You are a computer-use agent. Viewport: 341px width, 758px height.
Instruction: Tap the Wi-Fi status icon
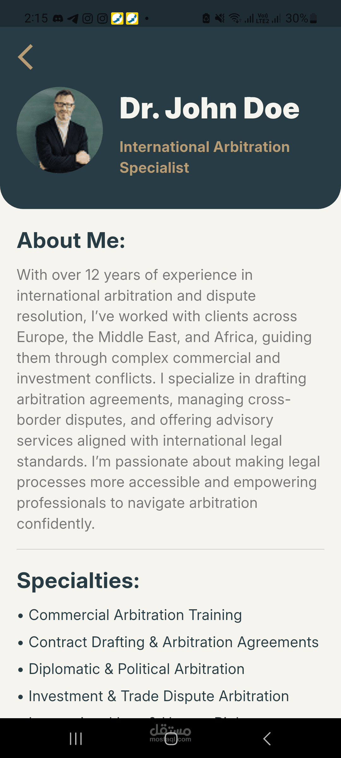(x=235, y=18)
